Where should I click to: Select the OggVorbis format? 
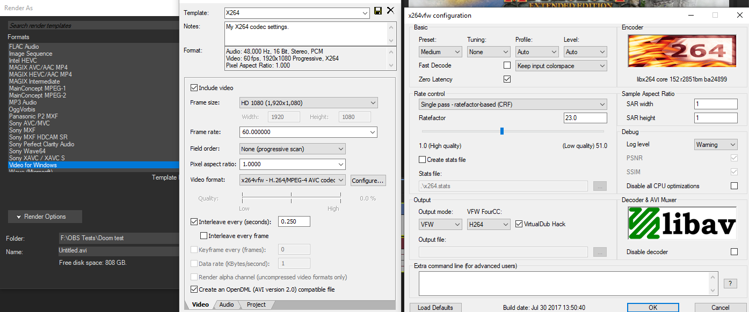click(x=93, y=109)
